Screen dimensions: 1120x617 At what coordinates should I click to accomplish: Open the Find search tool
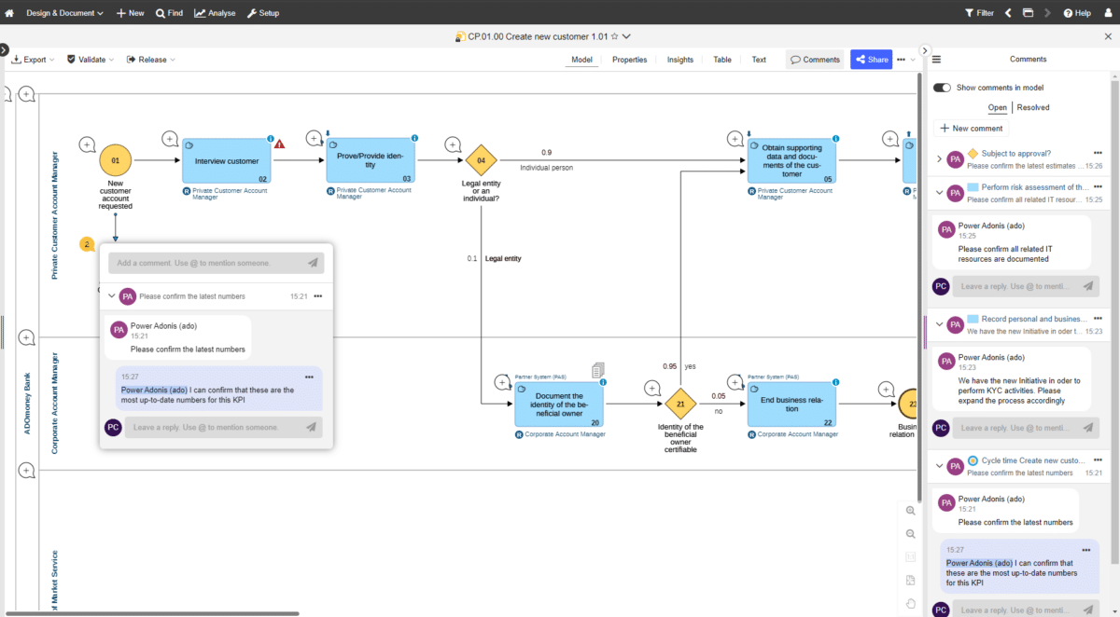pyautogui.click(x=168, y=13)
